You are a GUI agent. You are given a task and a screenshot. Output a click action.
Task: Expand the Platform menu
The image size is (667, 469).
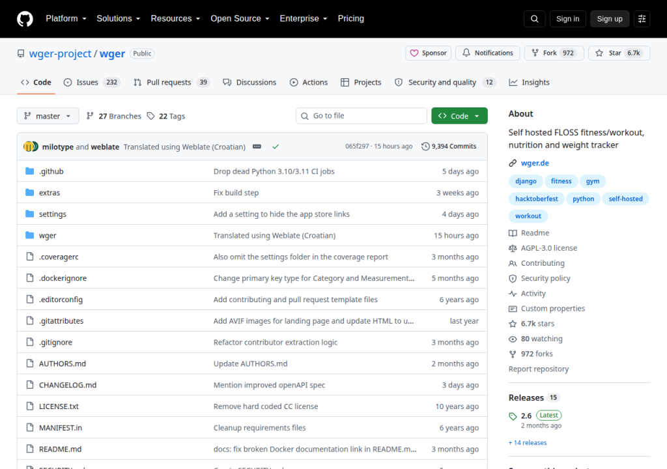(66, 19)
